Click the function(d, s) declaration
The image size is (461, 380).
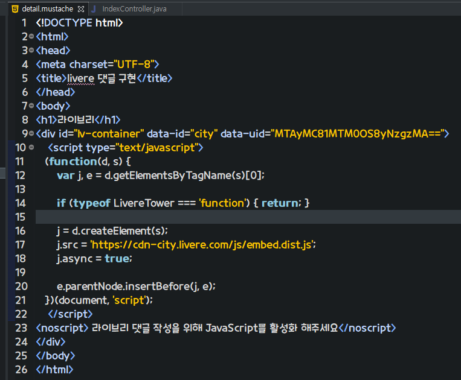point(85,162)
